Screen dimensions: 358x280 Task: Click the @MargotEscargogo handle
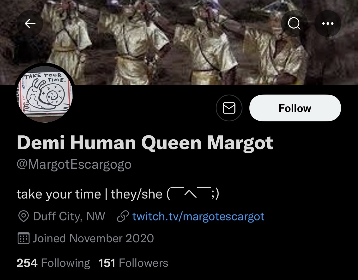click(74, 164)
